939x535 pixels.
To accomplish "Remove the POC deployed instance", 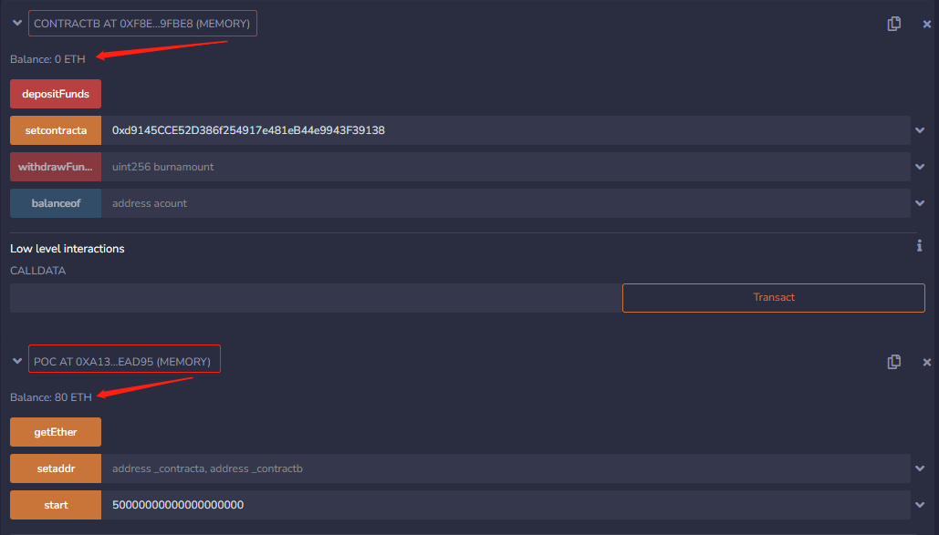I will 927,362.
